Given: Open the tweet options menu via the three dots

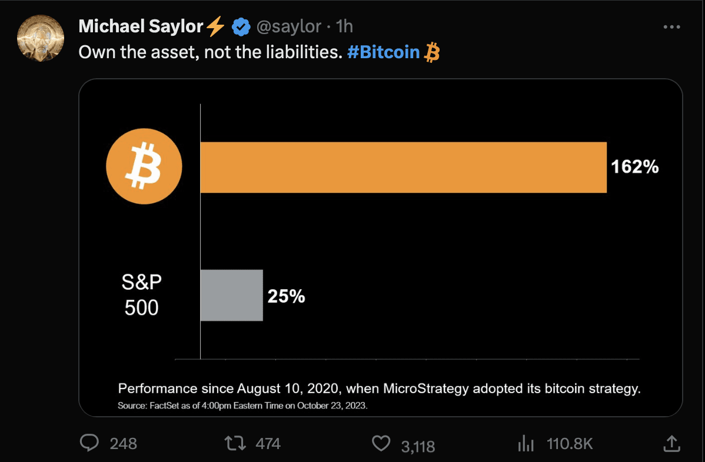Looking at the screenshot, I should pos(672,26).
